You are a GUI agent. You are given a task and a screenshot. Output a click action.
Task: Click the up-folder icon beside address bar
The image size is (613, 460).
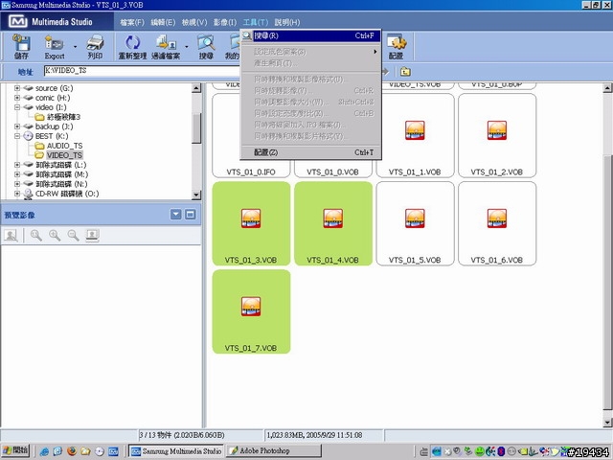pyautogui.click(x=405, y=71)
